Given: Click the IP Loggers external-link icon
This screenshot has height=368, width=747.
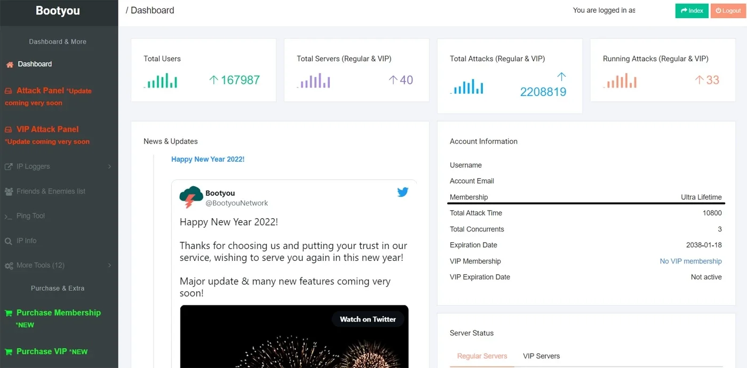Looking at the screenshot, I should click(9, 166).
